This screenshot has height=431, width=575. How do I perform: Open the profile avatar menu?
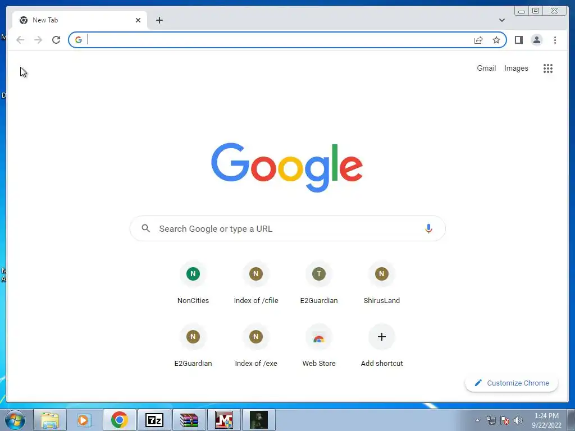[x=536, y=40]
